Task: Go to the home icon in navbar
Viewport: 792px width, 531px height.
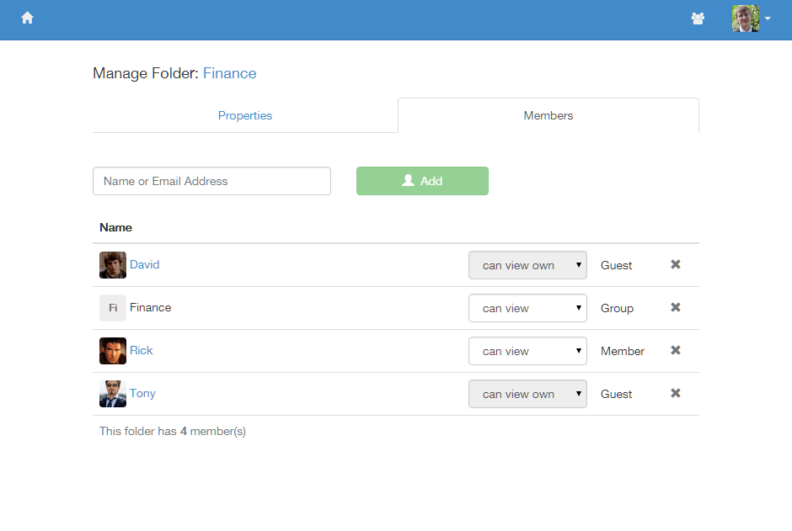Action: click(27, 18)
